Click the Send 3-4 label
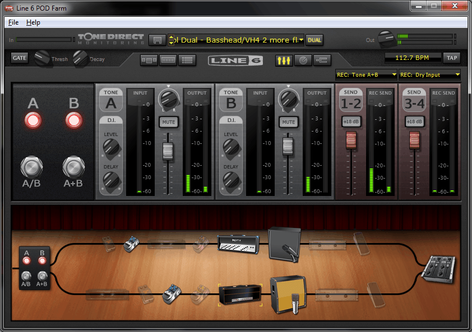Image resolution: width=472 pixels, height=332 pixels. click(414, 100)
